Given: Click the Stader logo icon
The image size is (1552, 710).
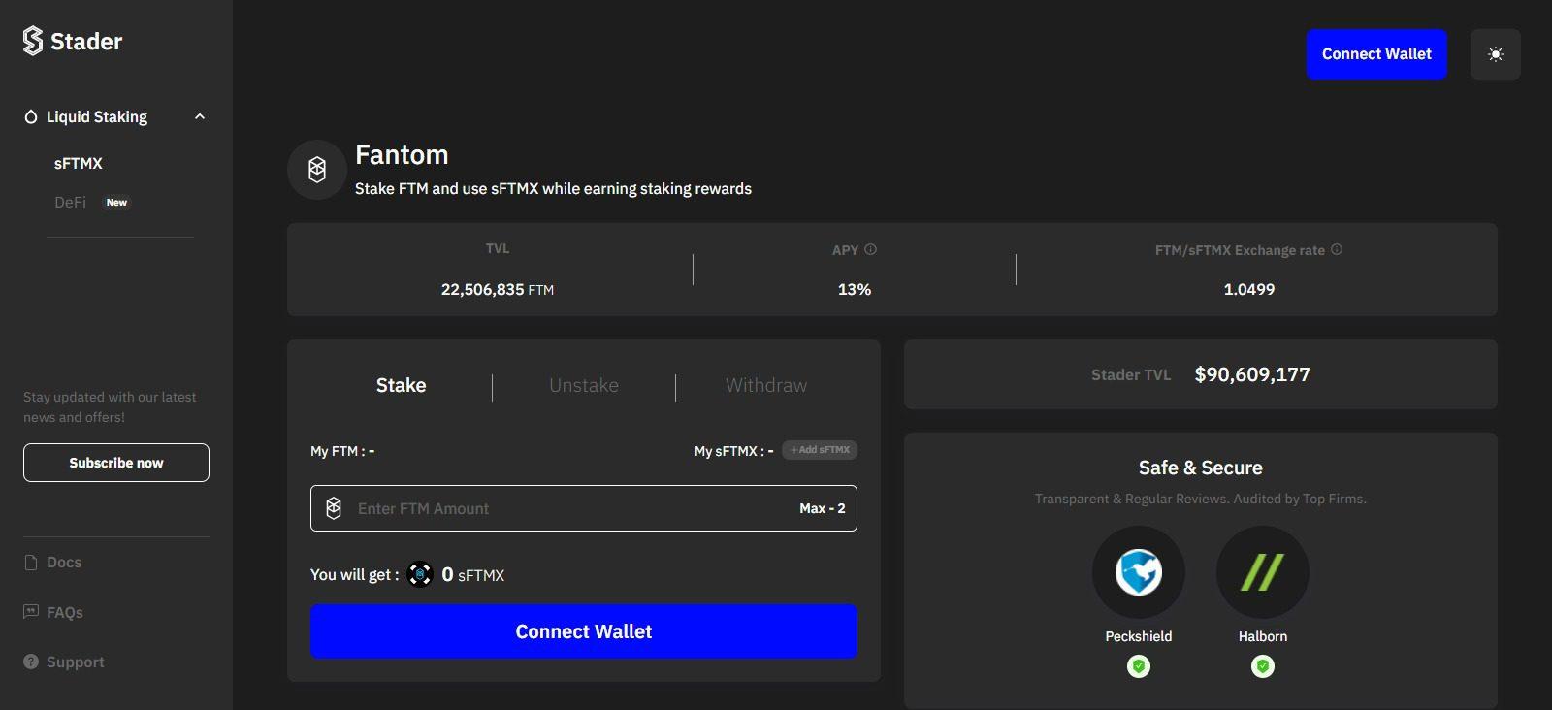Looking at the screenshot, I should pos(33,41).
